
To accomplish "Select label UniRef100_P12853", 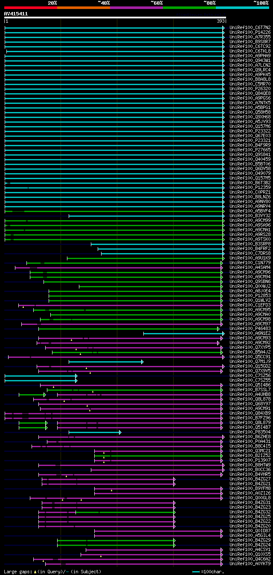I will (x=250, y=295).
